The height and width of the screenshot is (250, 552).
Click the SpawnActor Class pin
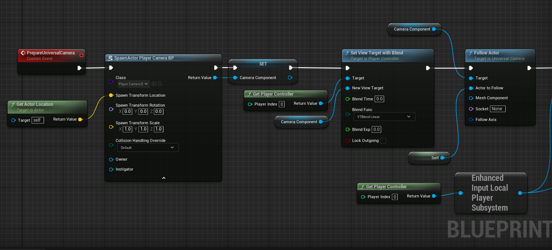tap(111, 81)
